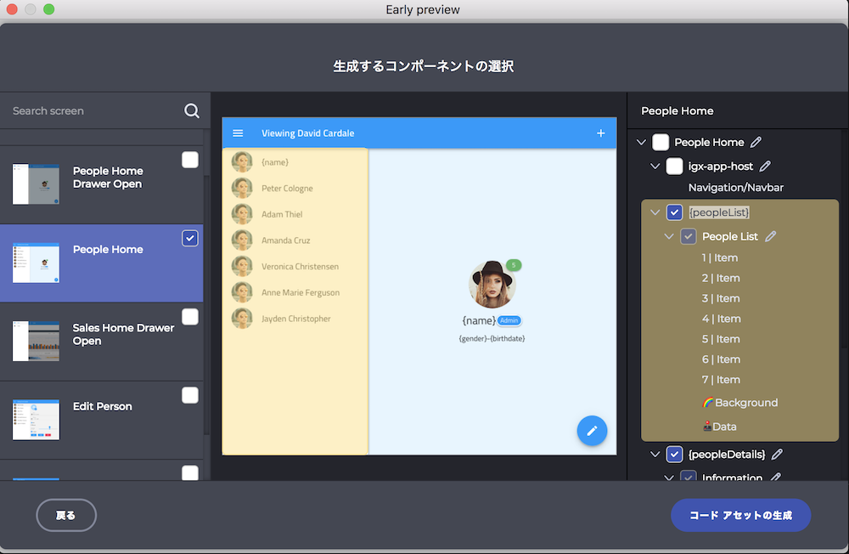
Task: Collapse the {peopleDetails} tree node
Action: (655, 455)
